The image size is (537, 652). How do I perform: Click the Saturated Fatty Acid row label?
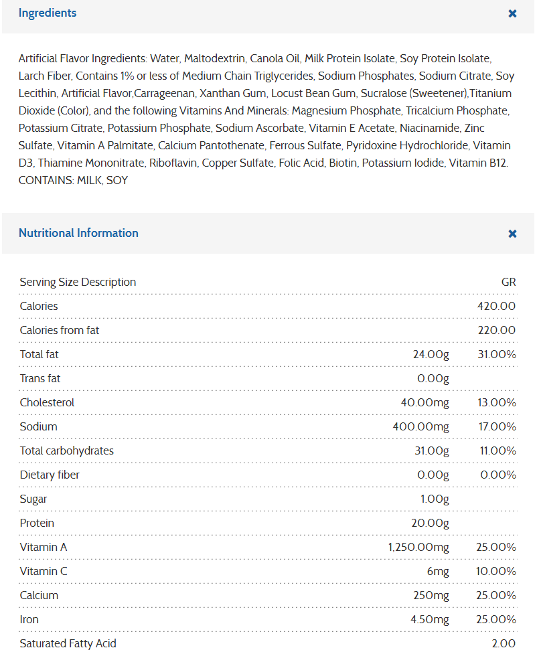[68, 644]
